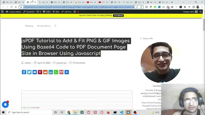This screenshot has height=115, width=205.
Task: Launch Visual Studio Code from the taskbar
Action: click(x=122, y=112)
